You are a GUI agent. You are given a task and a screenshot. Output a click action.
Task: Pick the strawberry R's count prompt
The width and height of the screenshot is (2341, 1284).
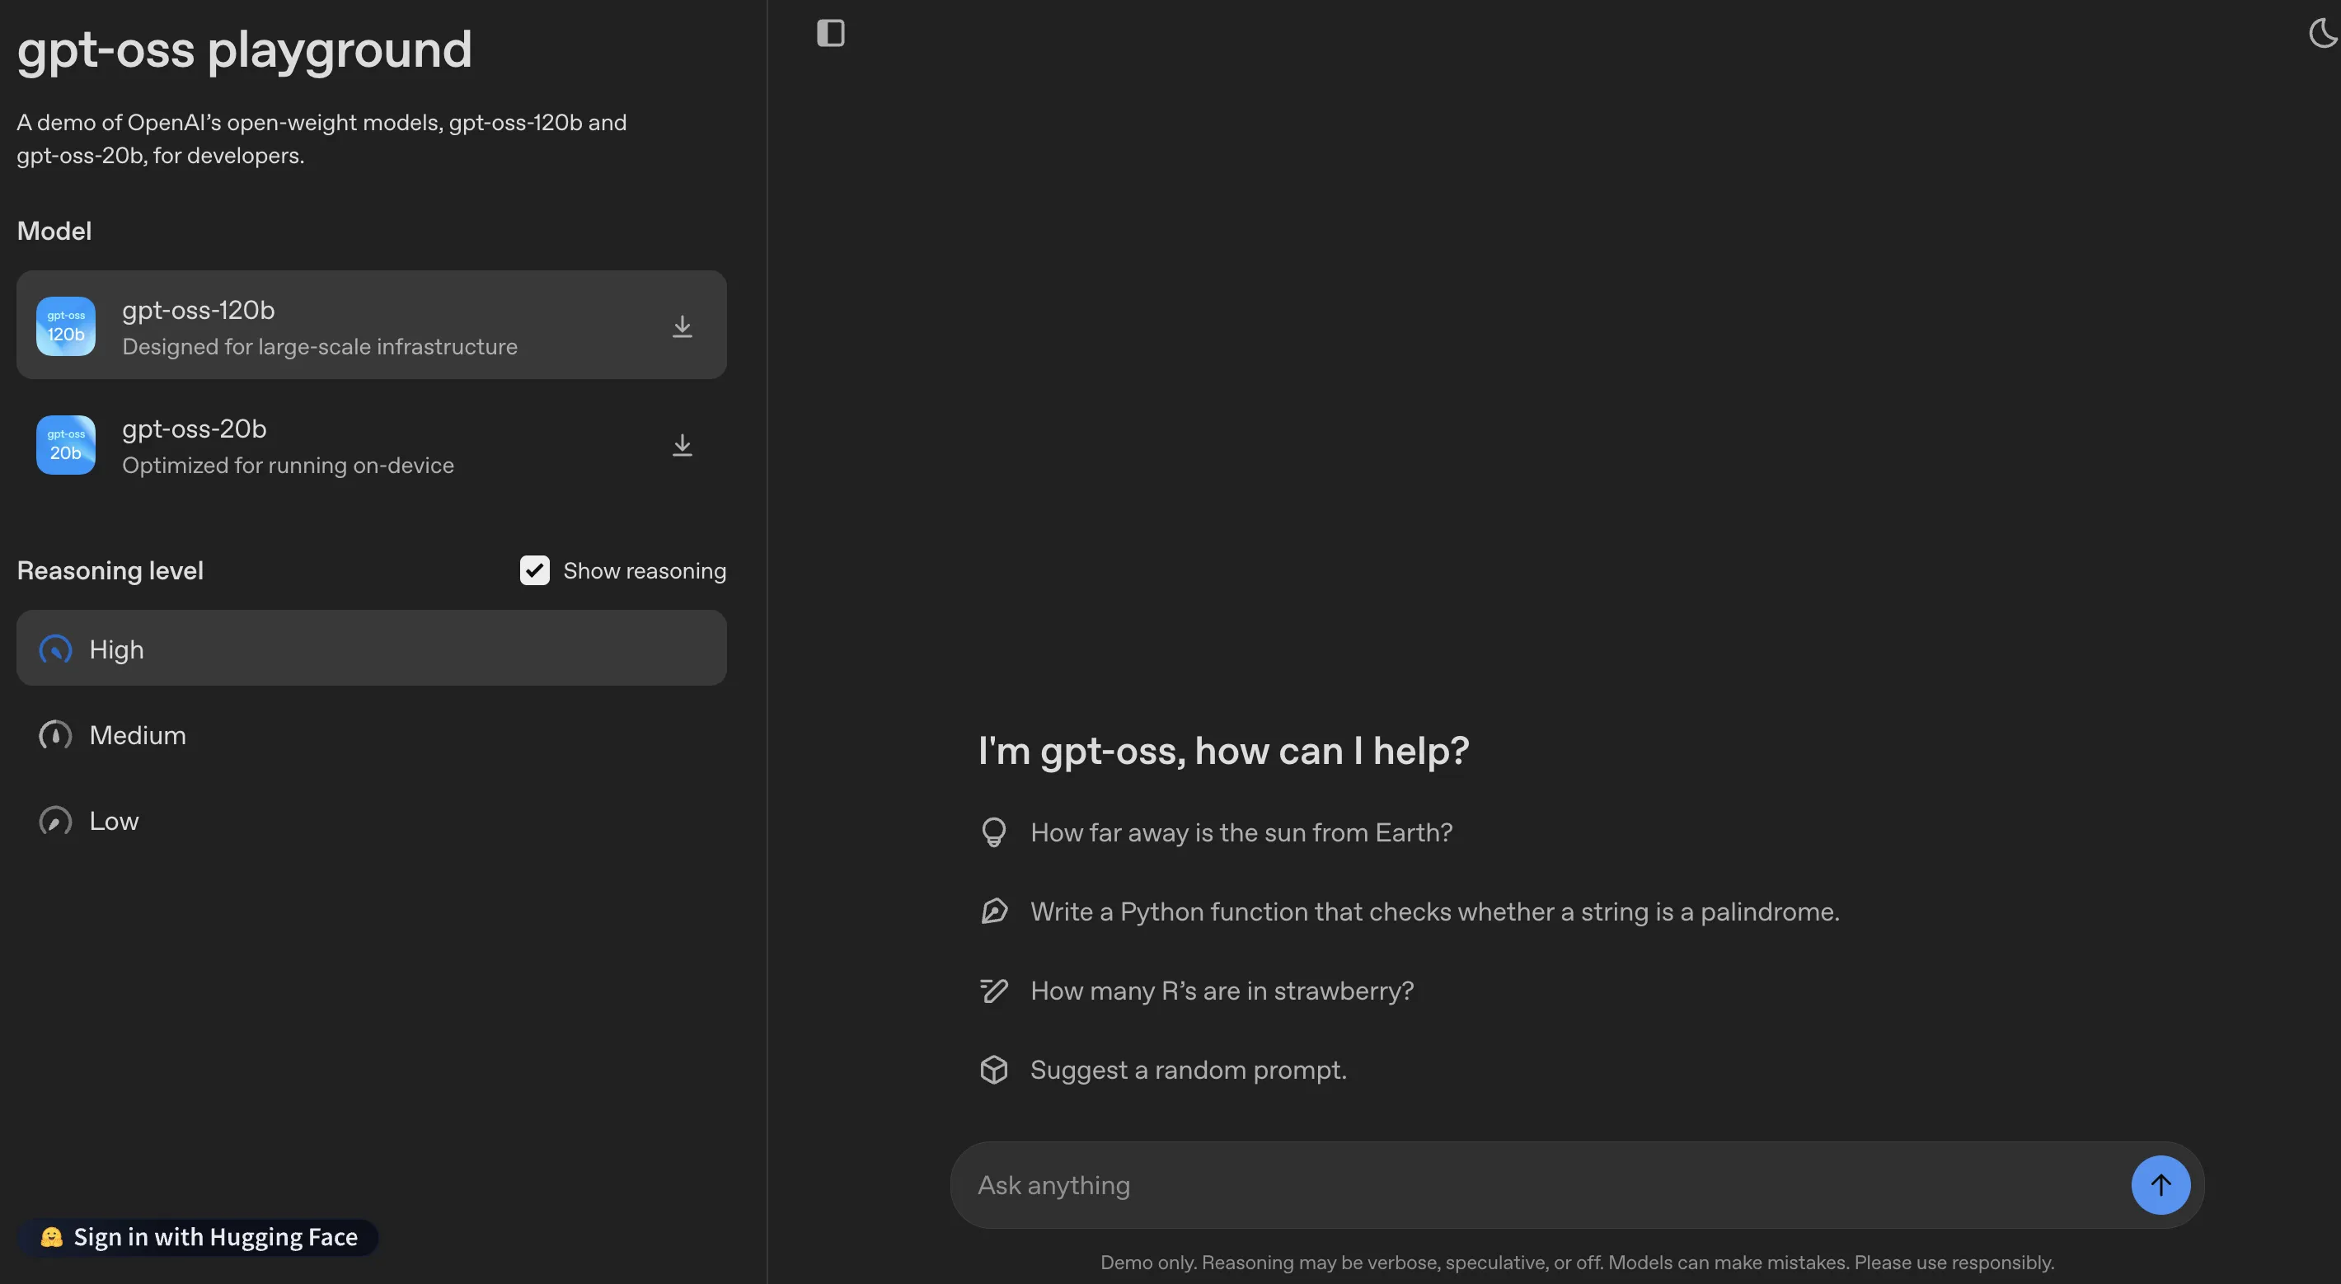(1222, 991)
